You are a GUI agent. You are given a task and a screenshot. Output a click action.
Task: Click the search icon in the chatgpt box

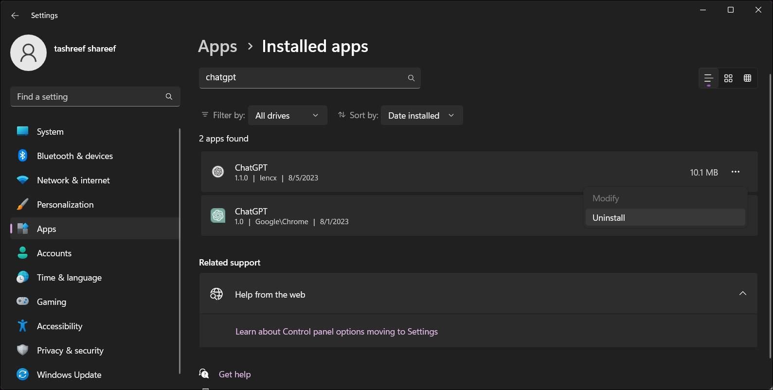tap(411, 78)
